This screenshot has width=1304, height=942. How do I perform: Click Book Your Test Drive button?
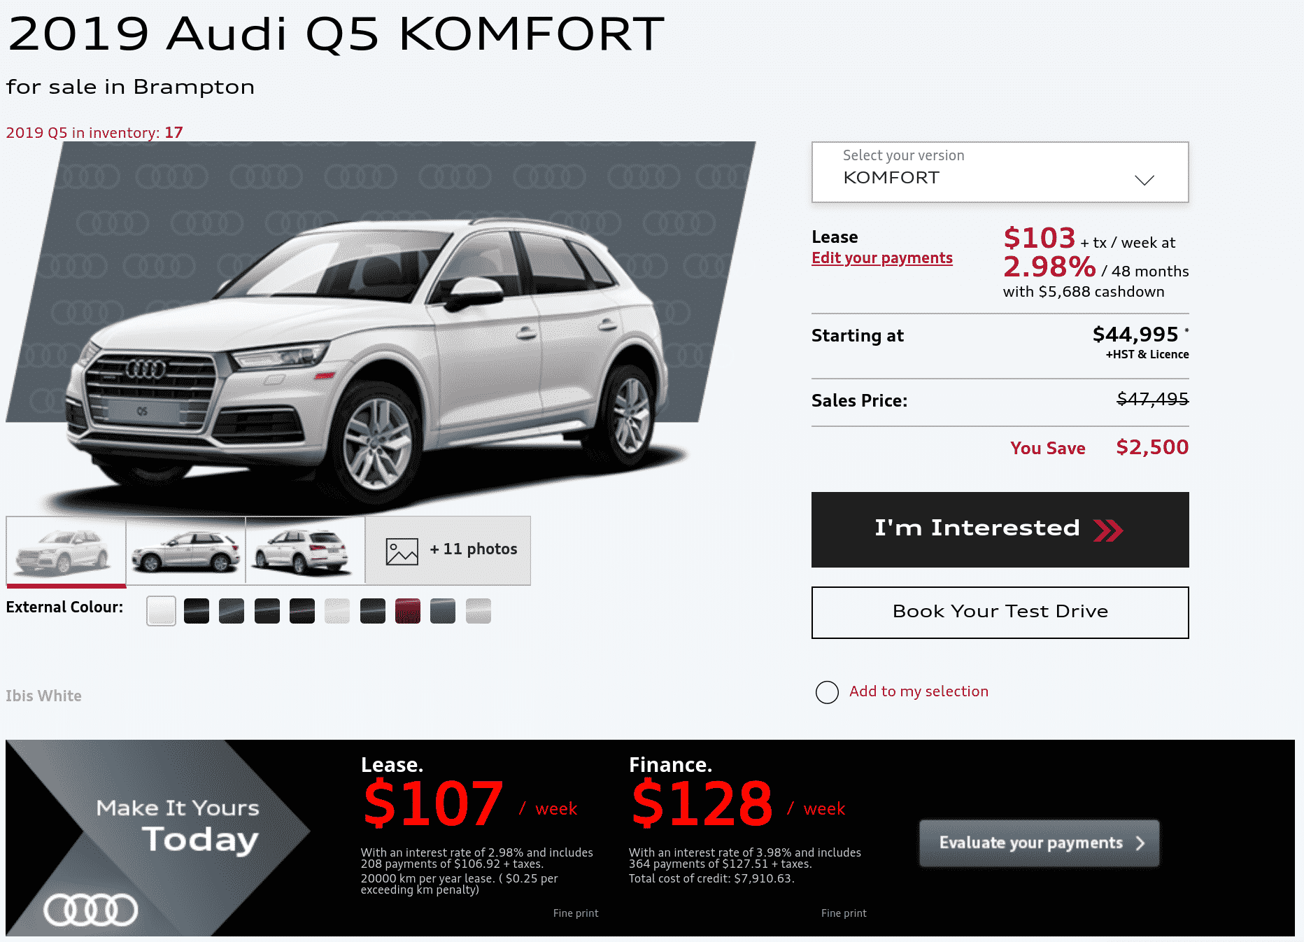[x=1000, y=612]
